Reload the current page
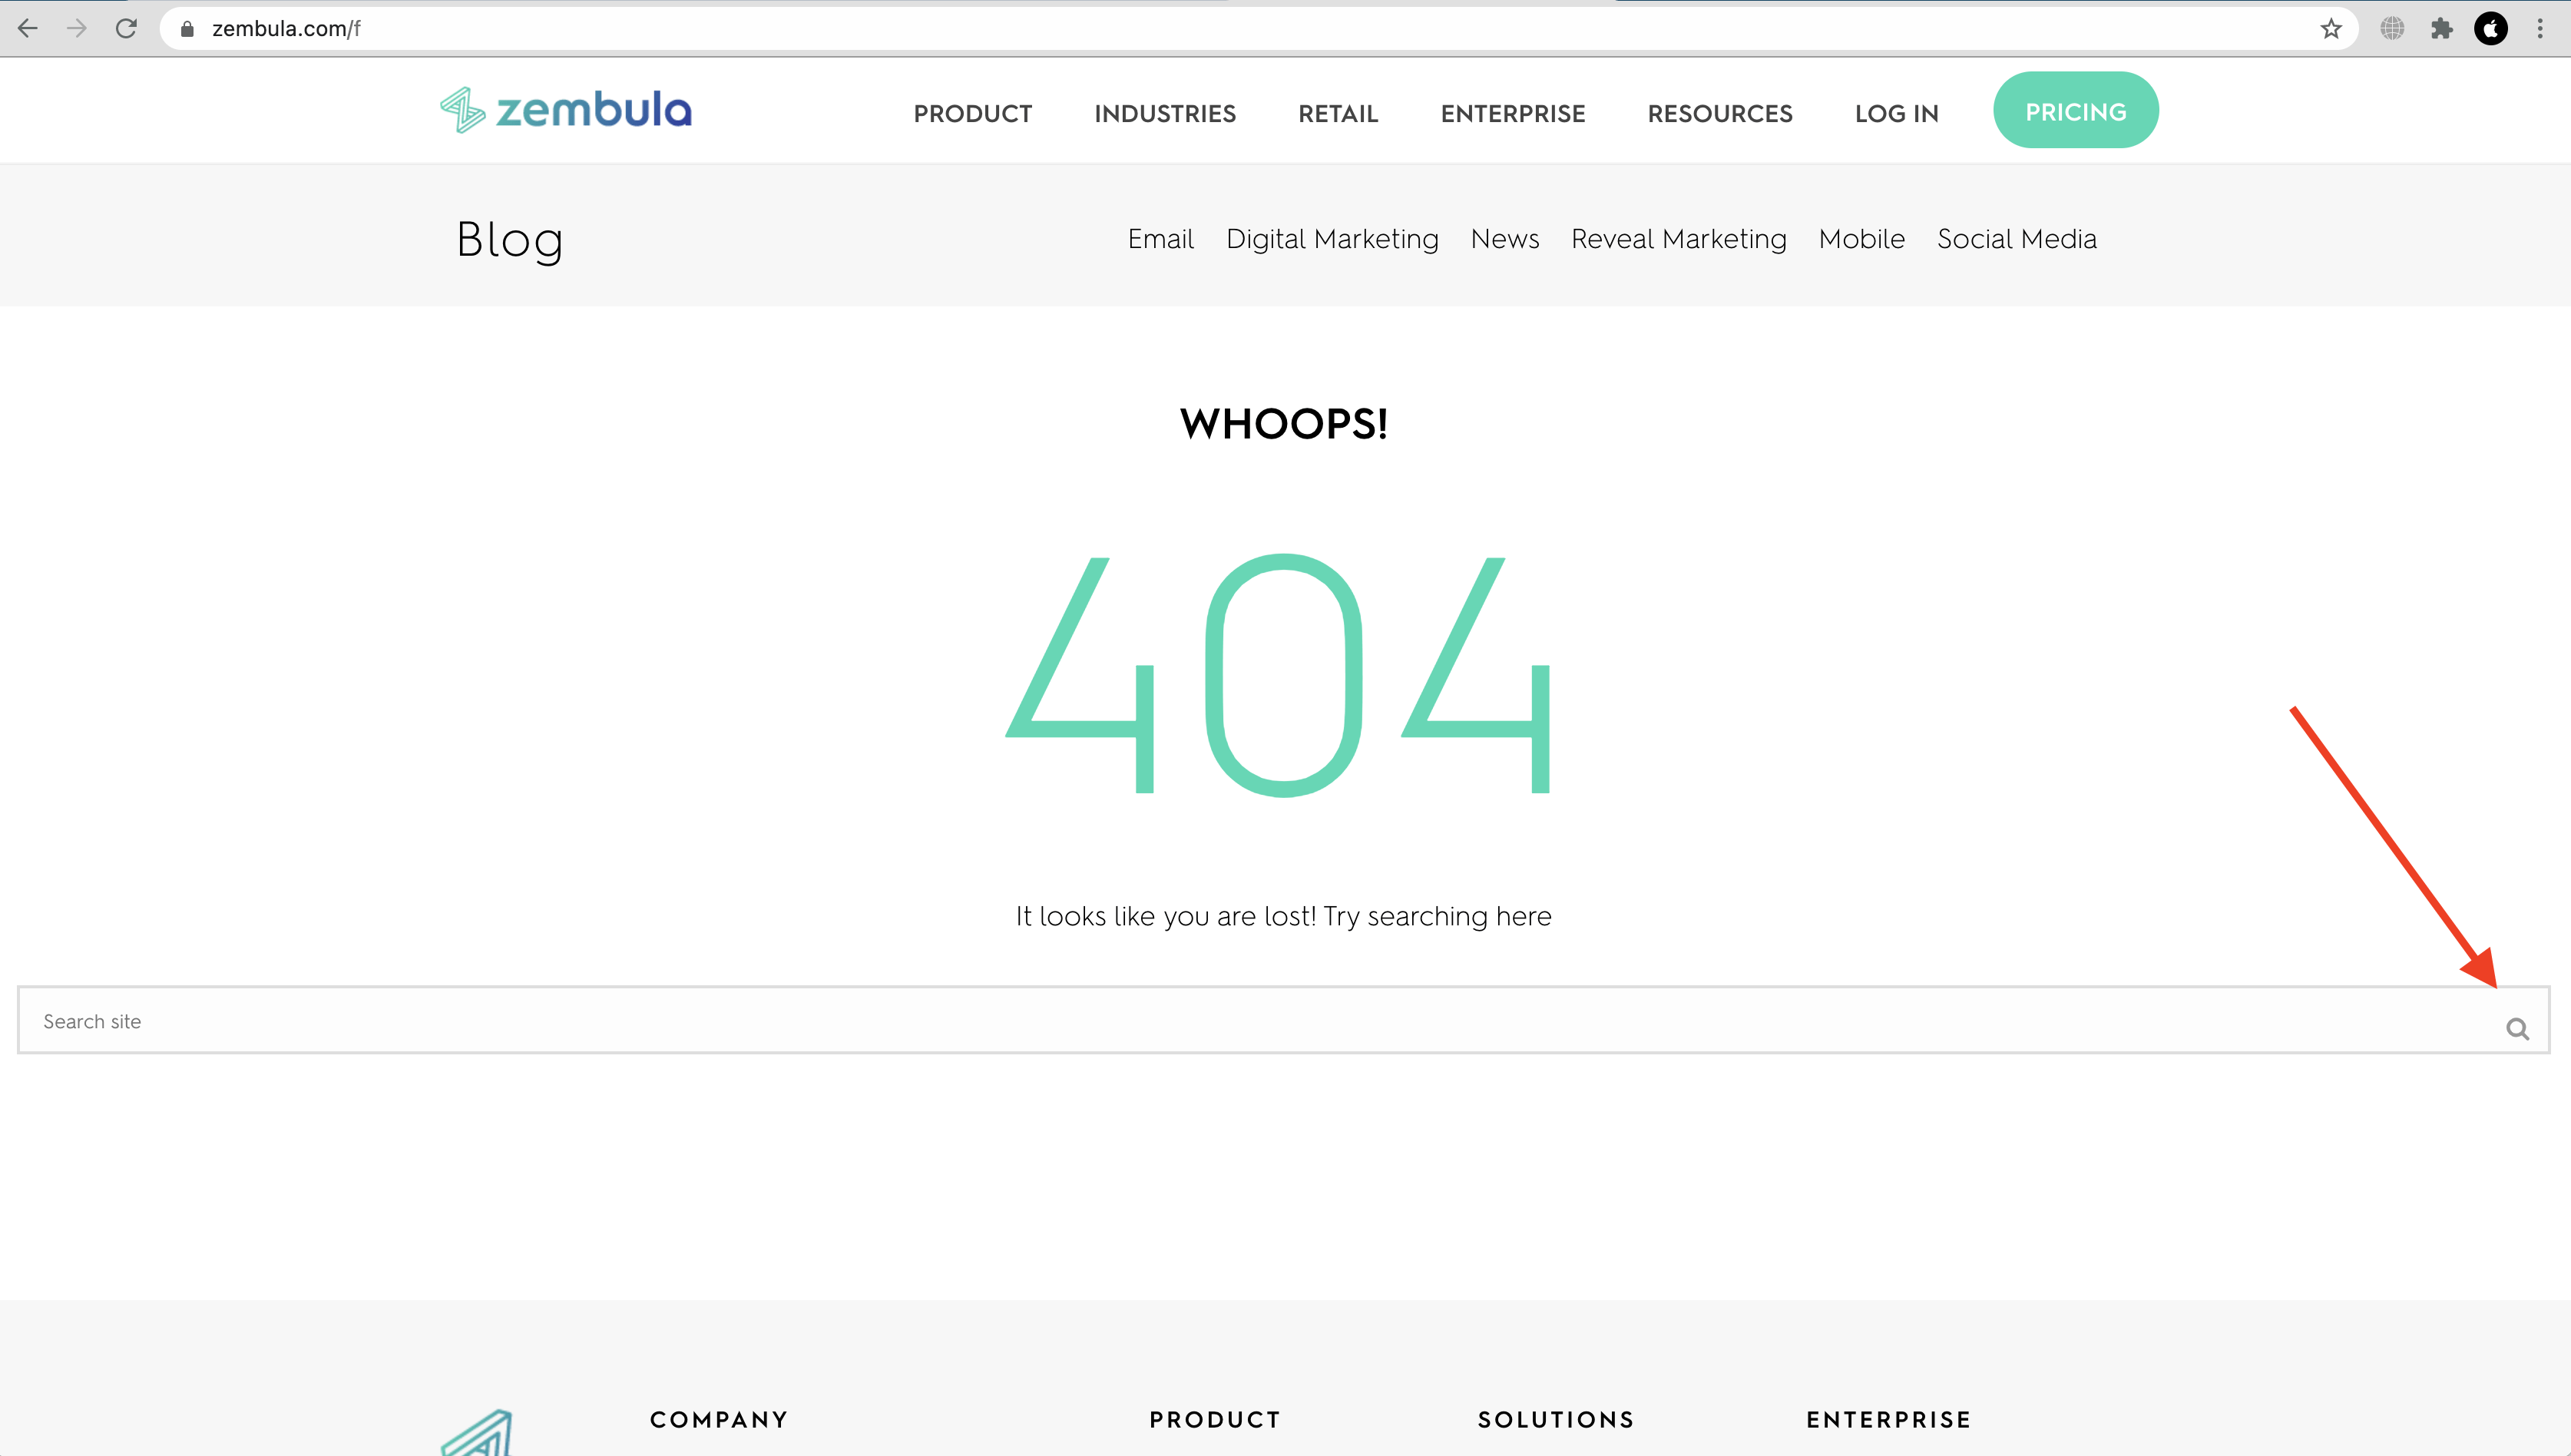The width and height of the screenshot is (2571, 1456). (x=126, y=29)
